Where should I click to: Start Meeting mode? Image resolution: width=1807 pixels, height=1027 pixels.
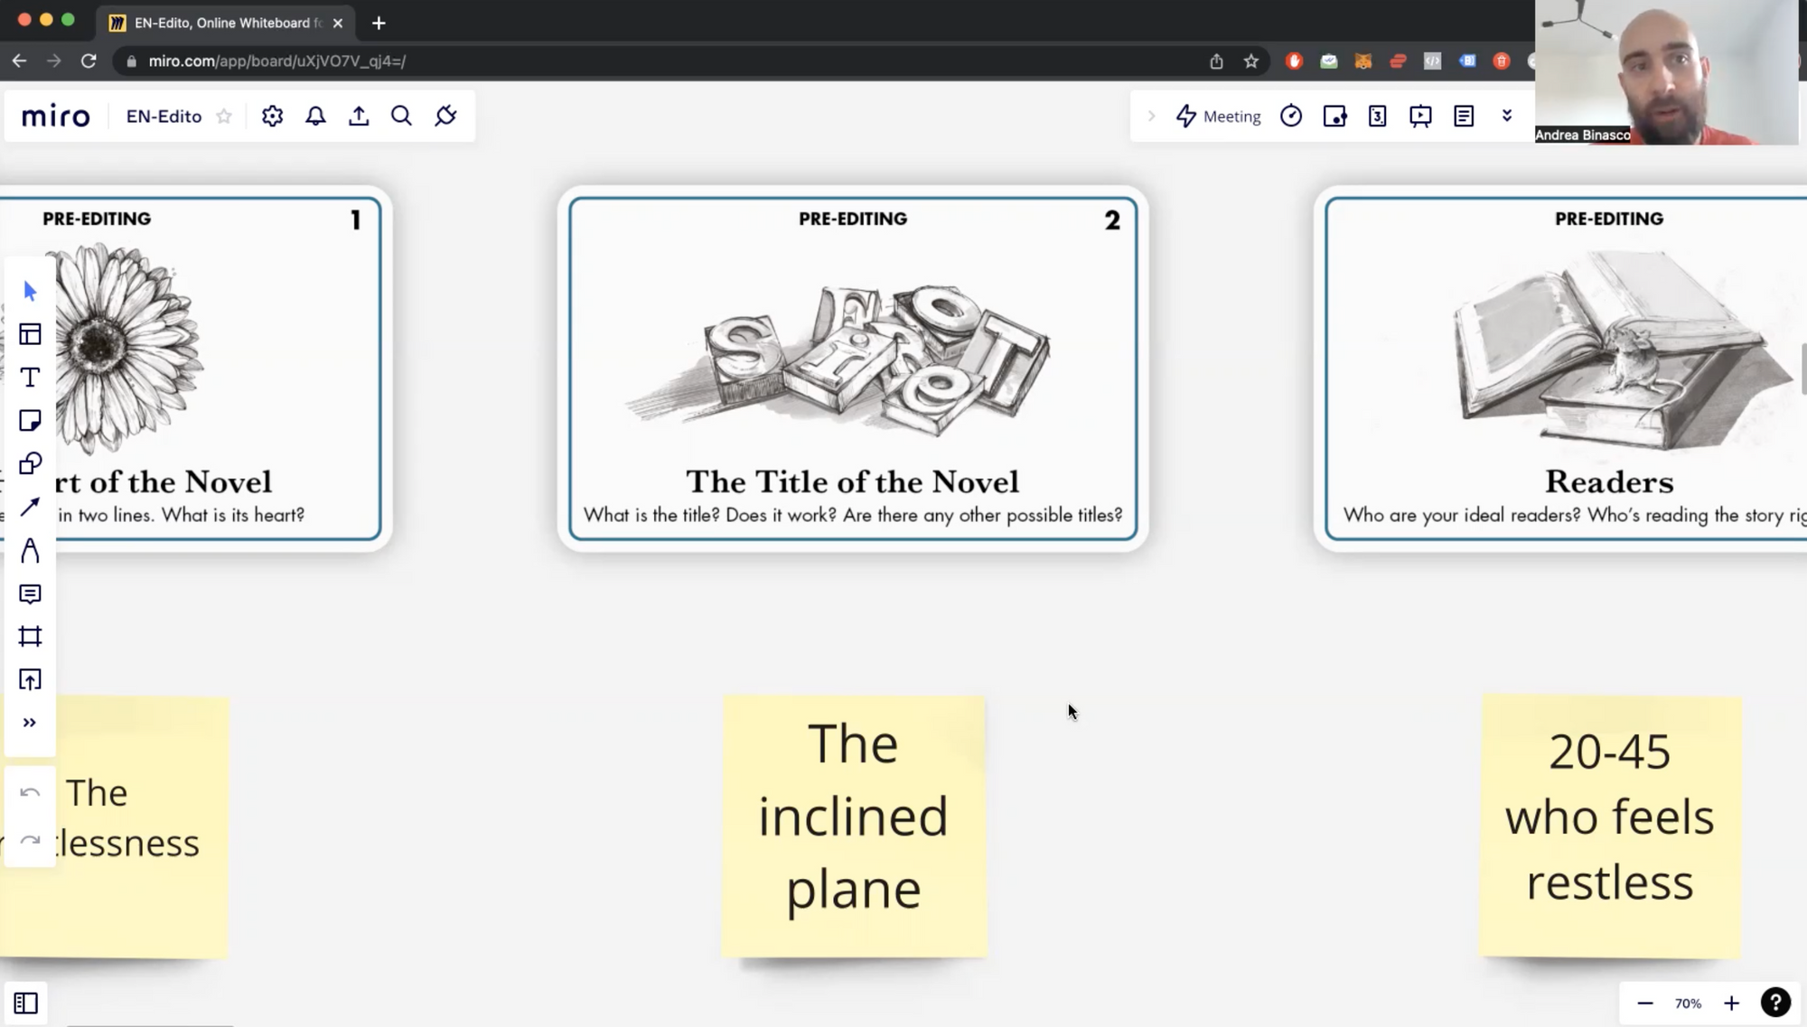[1218, 117]
